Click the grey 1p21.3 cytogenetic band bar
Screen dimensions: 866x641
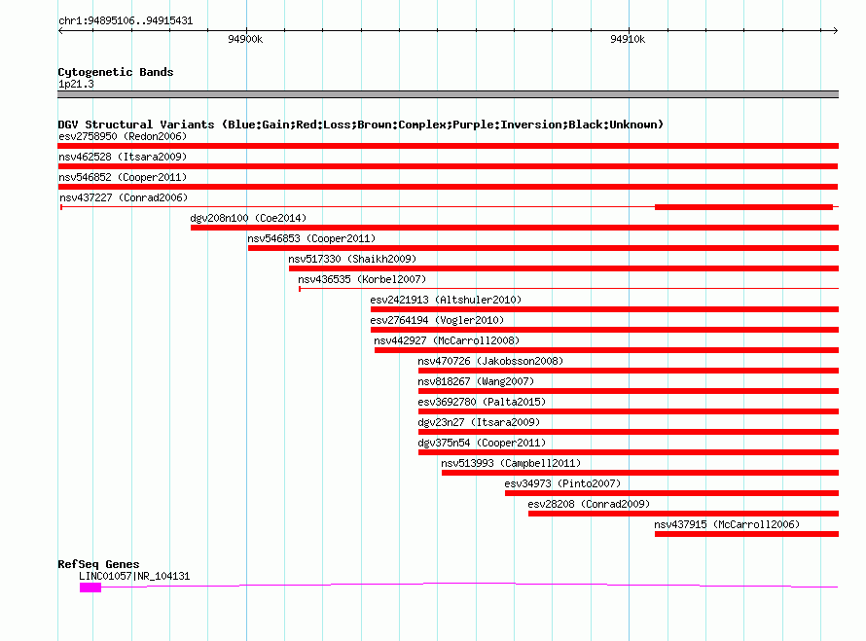pyautogui.click(x=448, y=94)
